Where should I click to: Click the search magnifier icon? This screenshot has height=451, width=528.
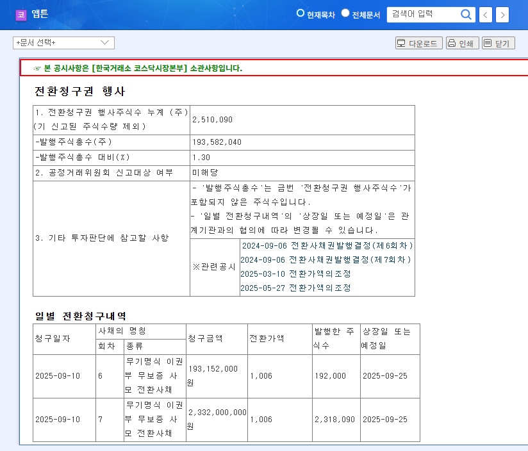[466, 15]
